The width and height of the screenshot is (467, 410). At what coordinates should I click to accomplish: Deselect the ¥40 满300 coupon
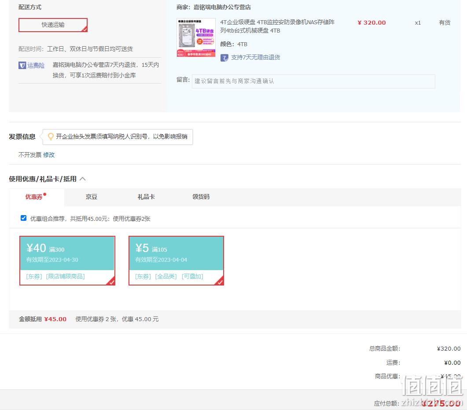pyautogui.click(x=67, y=260)
